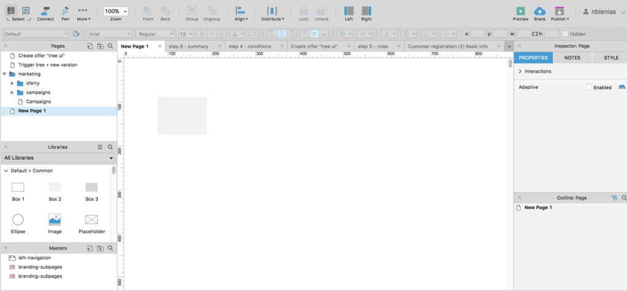
Task: Open the nbienias account menu
Action: tap(604, 12)
